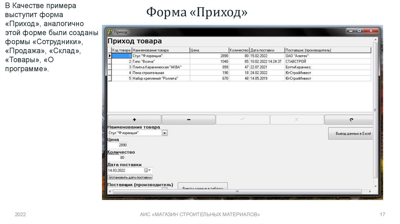The width and height of the screenshot is (400, 224).
Task: Click the date cell 10.02.2022 14:24:37
Action: [267, 61]
